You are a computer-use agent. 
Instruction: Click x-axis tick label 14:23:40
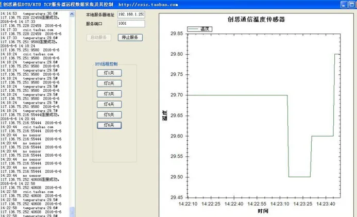click(x=326, y=204)
